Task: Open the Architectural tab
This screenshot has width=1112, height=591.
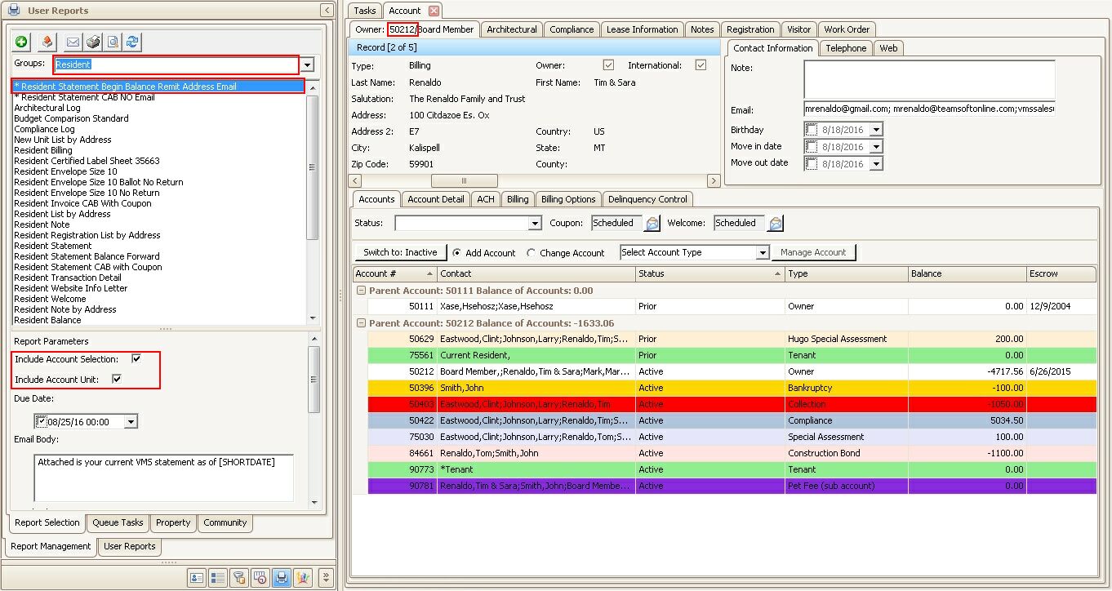Action: (x=512, y=29)
